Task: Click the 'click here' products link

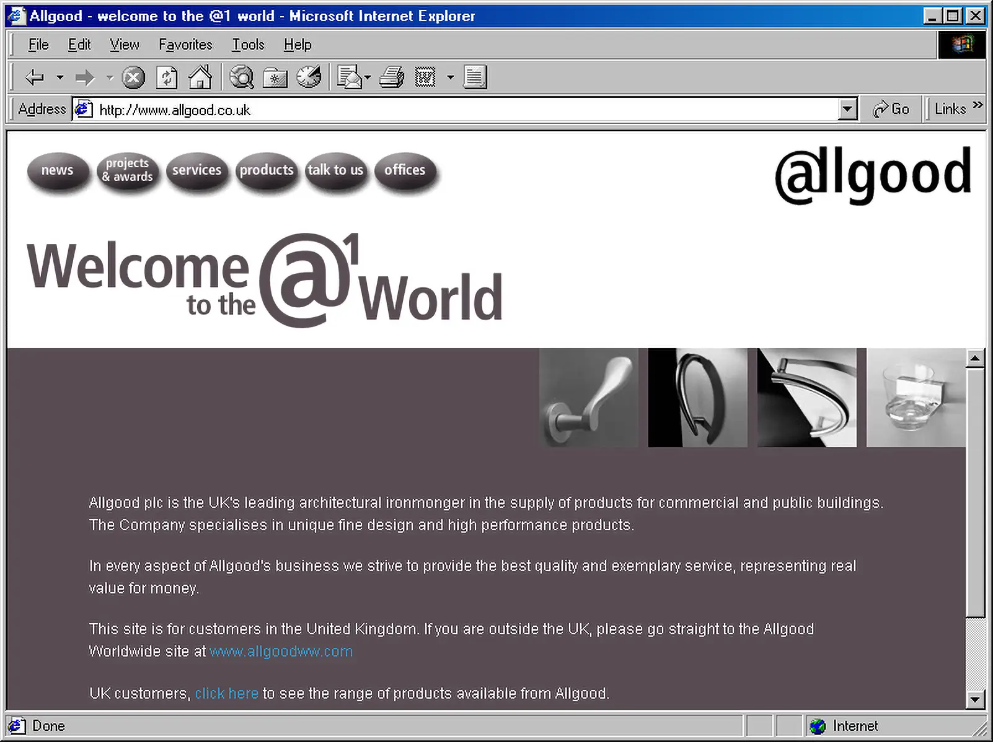Action: coord(226,694)
